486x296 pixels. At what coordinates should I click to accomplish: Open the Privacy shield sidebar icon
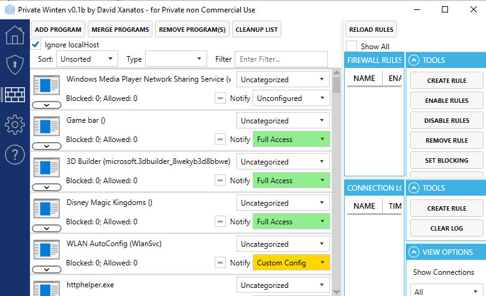tap(14, 65)
